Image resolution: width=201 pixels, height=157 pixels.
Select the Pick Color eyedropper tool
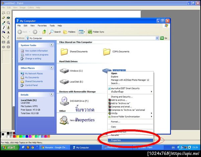tap(4, 23)
